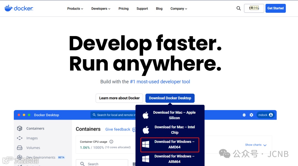298x166 pixels.
Task: Select Containers in the sidebar
Action: pyautogui.click(x=35, y=129)
